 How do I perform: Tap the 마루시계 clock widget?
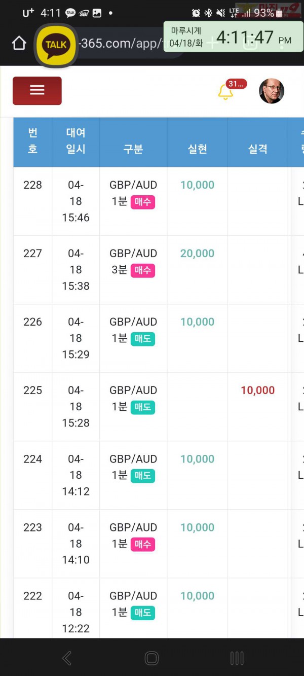pyautogui.click(x=234, y=37)
